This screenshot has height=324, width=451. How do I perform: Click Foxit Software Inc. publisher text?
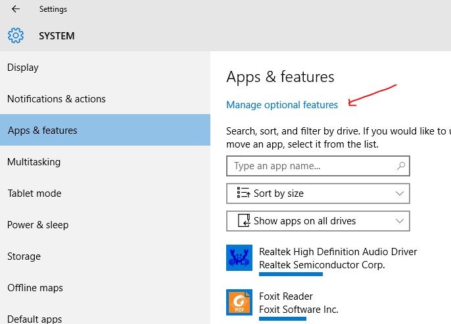pos(298,310)
